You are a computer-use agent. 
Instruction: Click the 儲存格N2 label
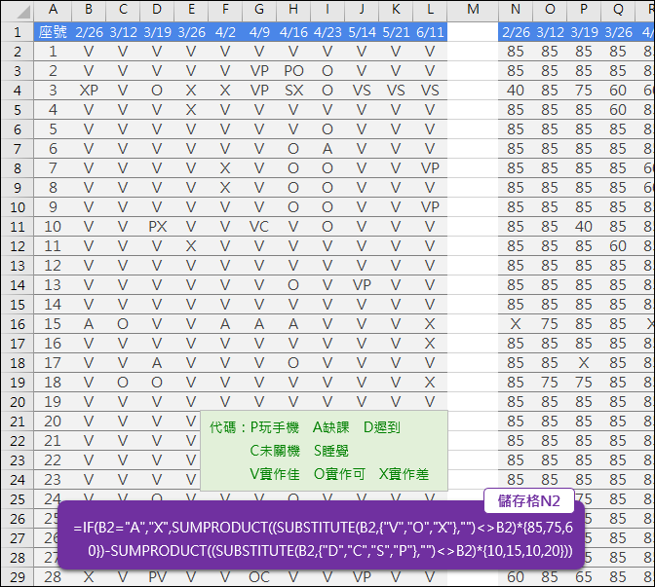(529, 500)
